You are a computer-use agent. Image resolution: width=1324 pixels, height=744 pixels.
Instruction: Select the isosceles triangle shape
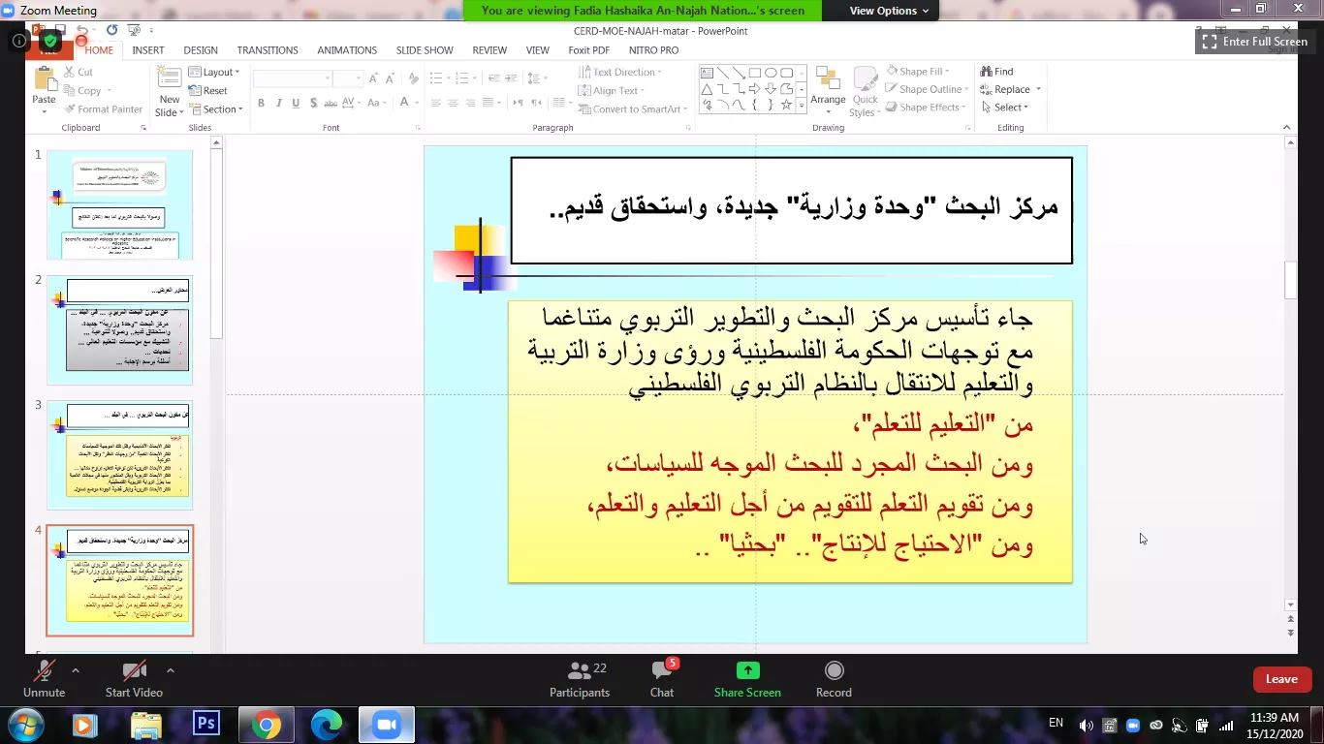pos(707,88)
